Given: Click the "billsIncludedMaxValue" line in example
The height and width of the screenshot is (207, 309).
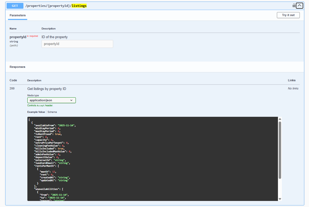Looking at the screenshot, I should 53,152.
